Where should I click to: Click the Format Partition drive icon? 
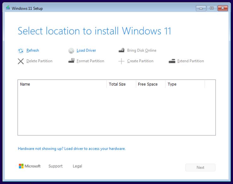click(x=71, y=61)
